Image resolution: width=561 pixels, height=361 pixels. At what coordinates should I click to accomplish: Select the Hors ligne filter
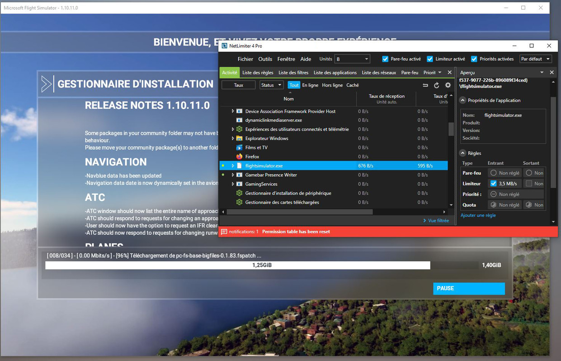[x=332, y=85]
